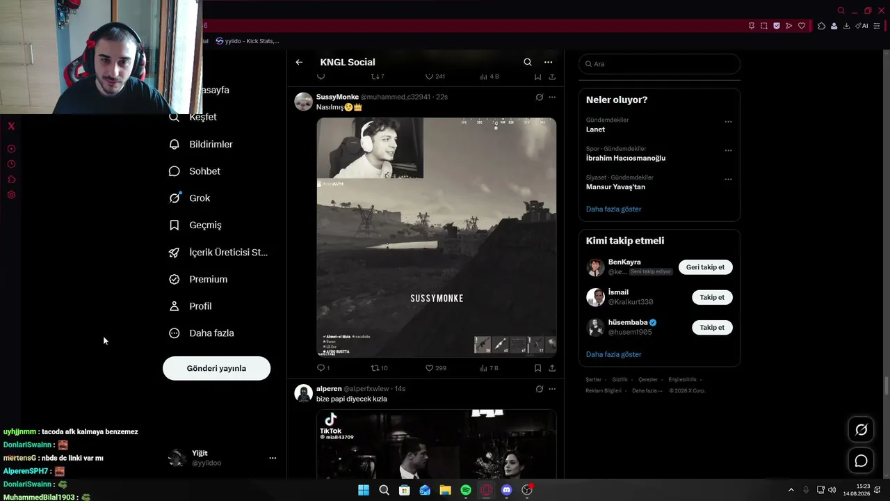Repost the post with 7 reposts
This screenshot has height=501, width=890.
tap(378, 77)
